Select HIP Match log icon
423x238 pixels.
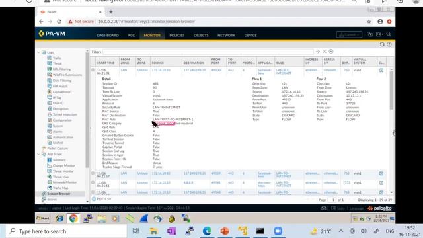tap(50, 86)
